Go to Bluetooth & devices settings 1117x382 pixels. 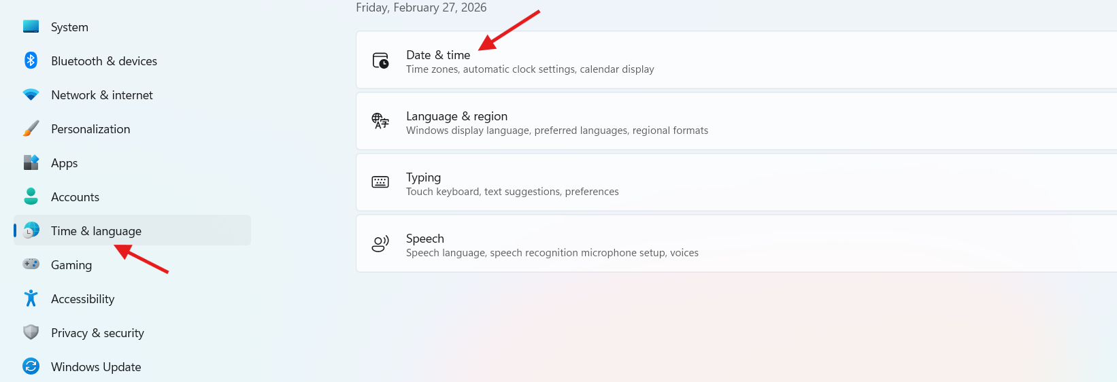pyautogui.click(x=104, y=61)
